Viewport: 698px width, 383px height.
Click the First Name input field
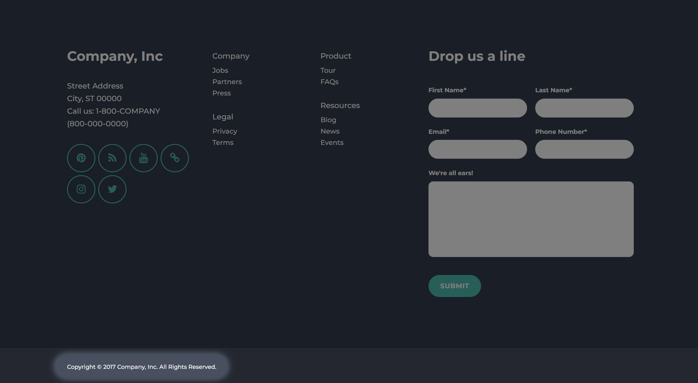(477, 108)
